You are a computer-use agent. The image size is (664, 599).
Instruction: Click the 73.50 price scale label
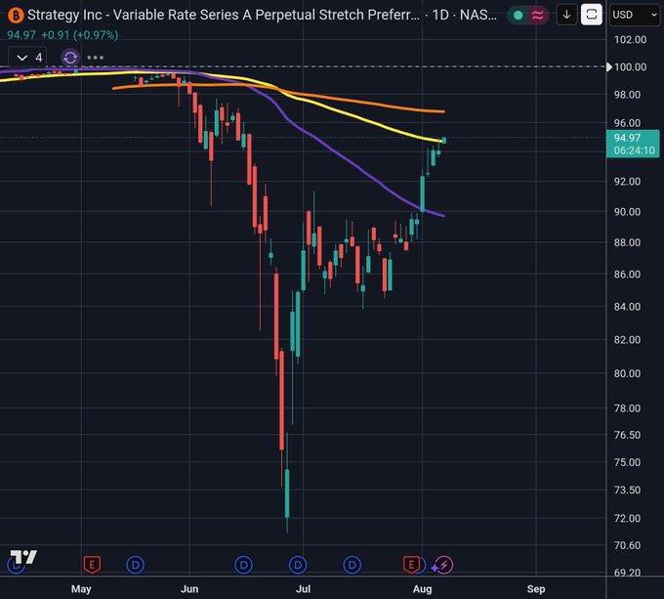pyautogui.click(x=627, y=491)
